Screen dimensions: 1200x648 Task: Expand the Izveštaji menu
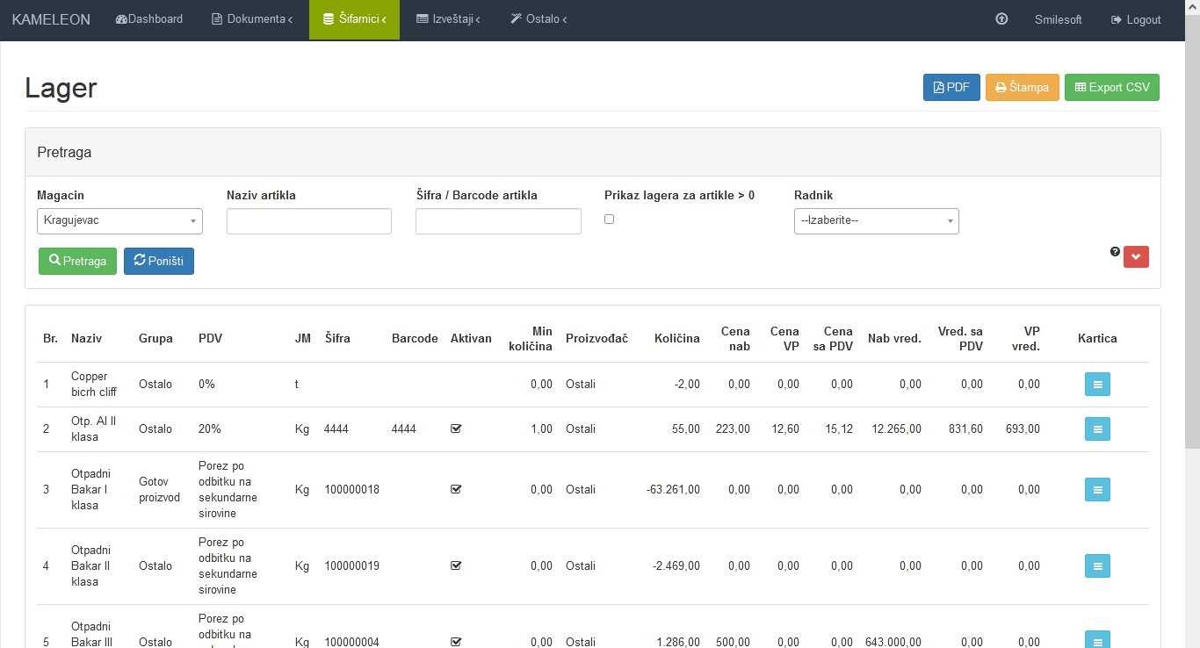click(448, 19)
